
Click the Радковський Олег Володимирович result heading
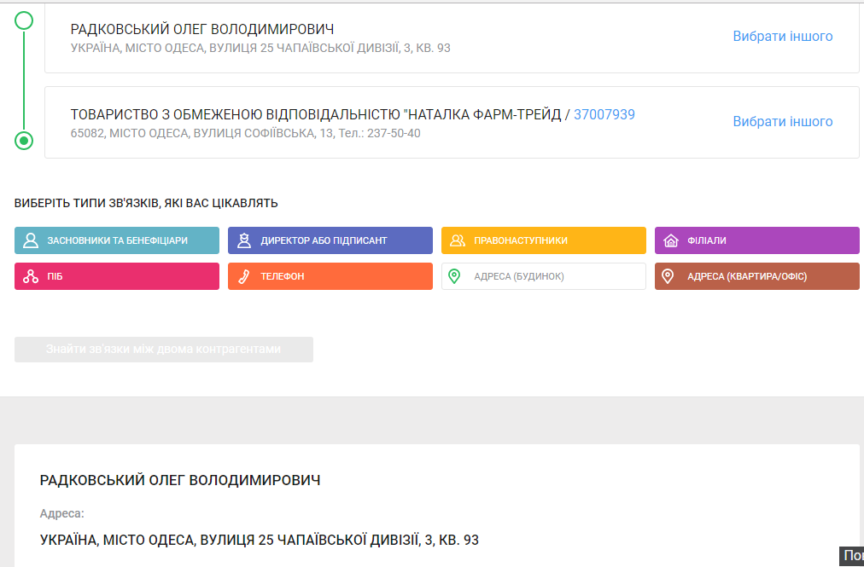tap(180, 481)
